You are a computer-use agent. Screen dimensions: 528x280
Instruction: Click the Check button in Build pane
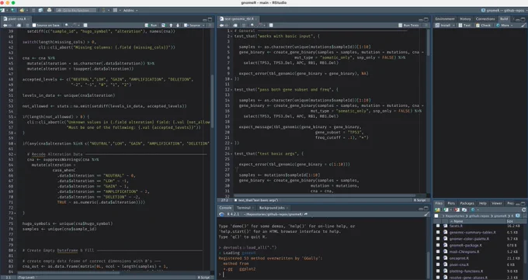point(484,25)
